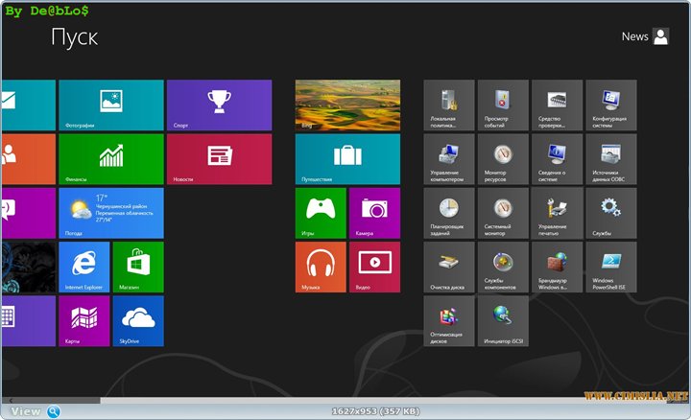Open the Internet Explorer tile

(83, 267)
